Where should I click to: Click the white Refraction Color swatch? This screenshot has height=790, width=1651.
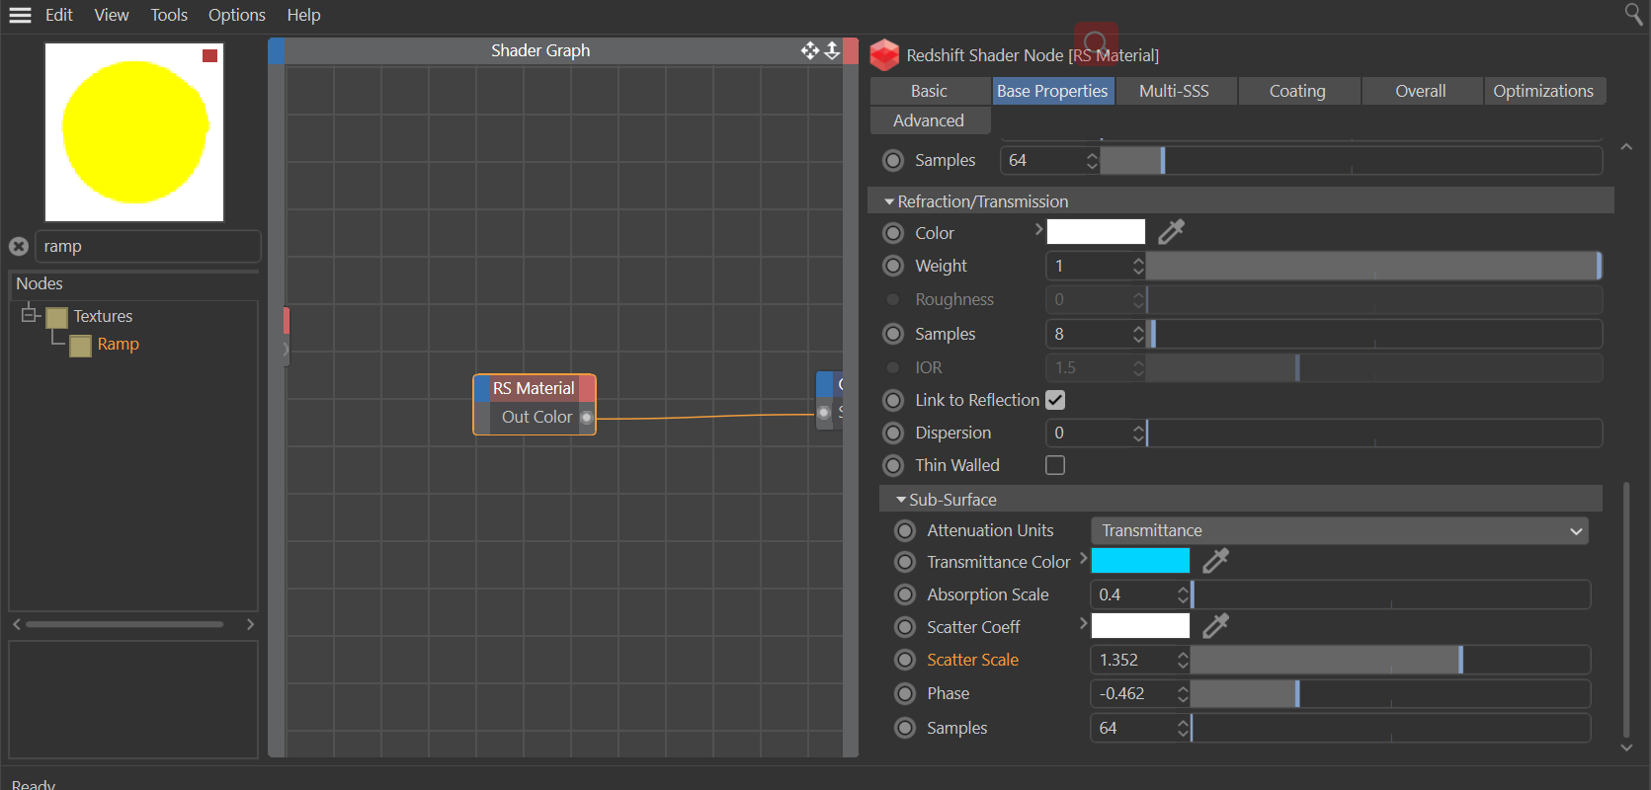pyautogui.click(x=1096, y=232)
